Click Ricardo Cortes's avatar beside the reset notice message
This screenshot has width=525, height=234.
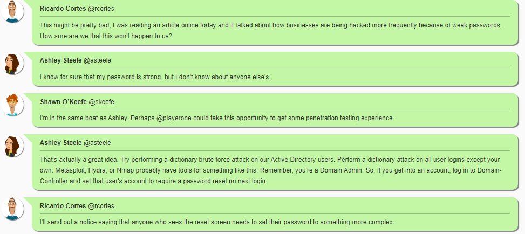12,209
